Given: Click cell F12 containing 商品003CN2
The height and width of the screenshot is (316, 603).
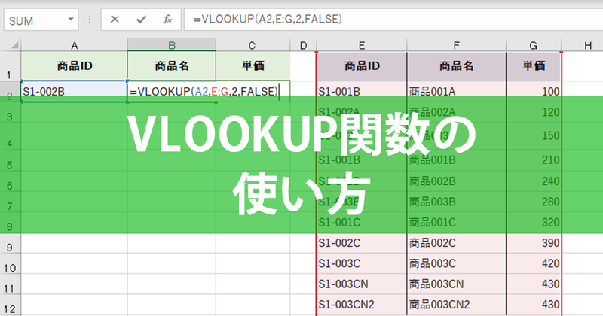Looking at the screenshot, I should tap(456, 305).
